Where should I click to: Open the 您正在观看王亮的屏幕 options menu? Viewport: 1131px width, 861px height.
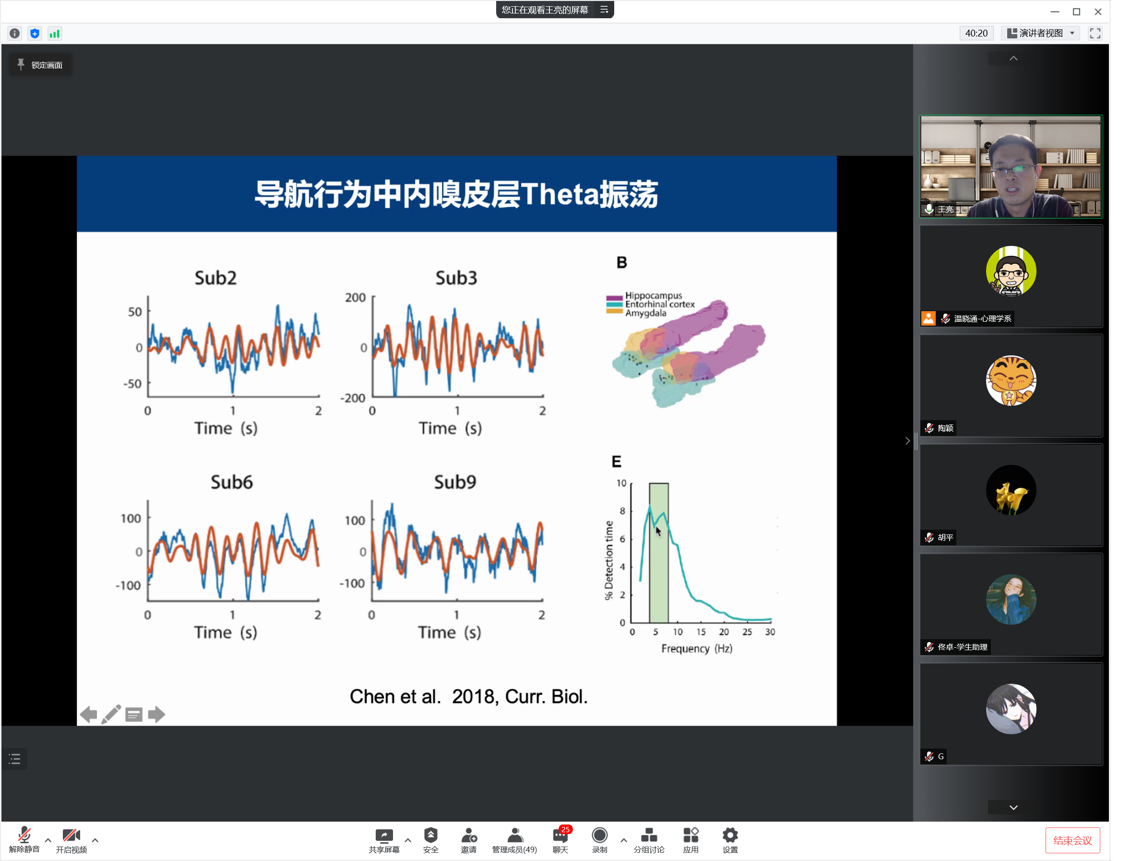[x=604, y=10]
